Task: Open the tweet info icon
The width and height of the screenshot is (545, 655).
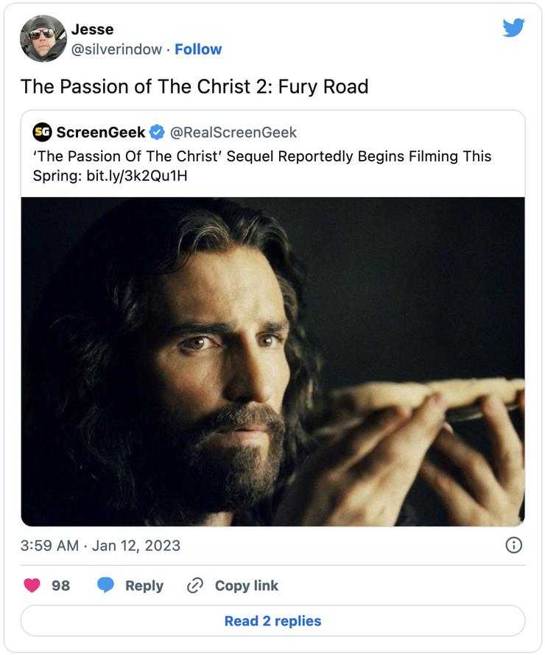Action: [513, 545]
